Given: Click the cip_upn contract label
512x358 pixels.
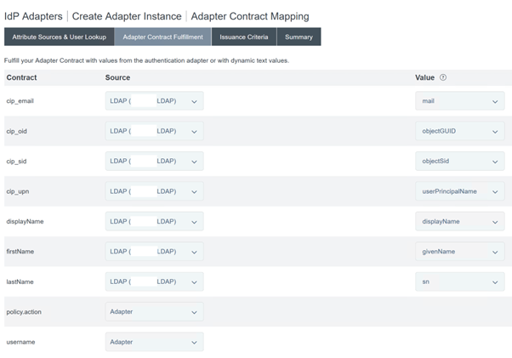Looking at the screenshot, I should click(x=18, y=191).
